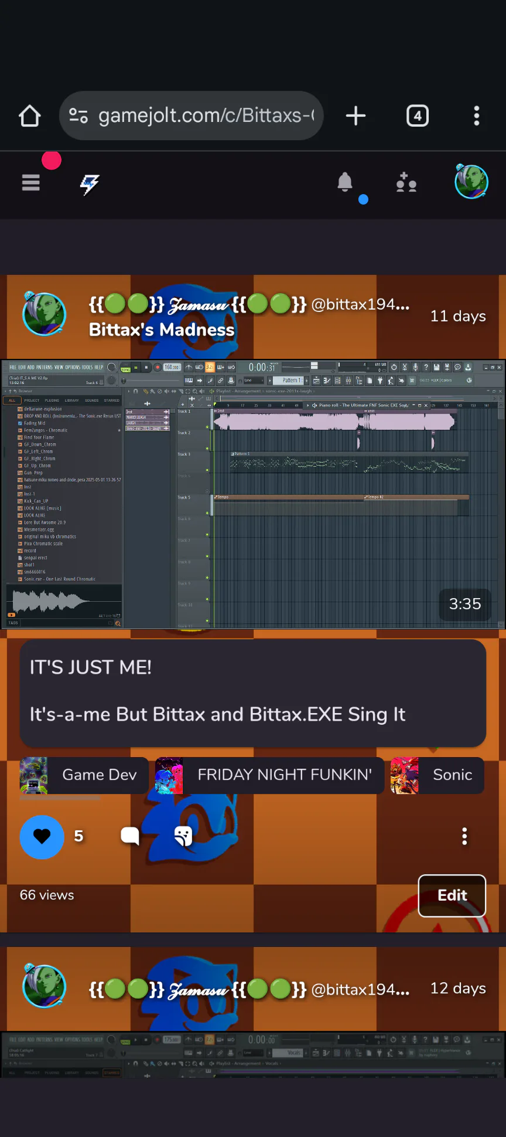Open the account avatar in the header
The width and height of the screenshot is (506, 1137).
tap(471, 182)
